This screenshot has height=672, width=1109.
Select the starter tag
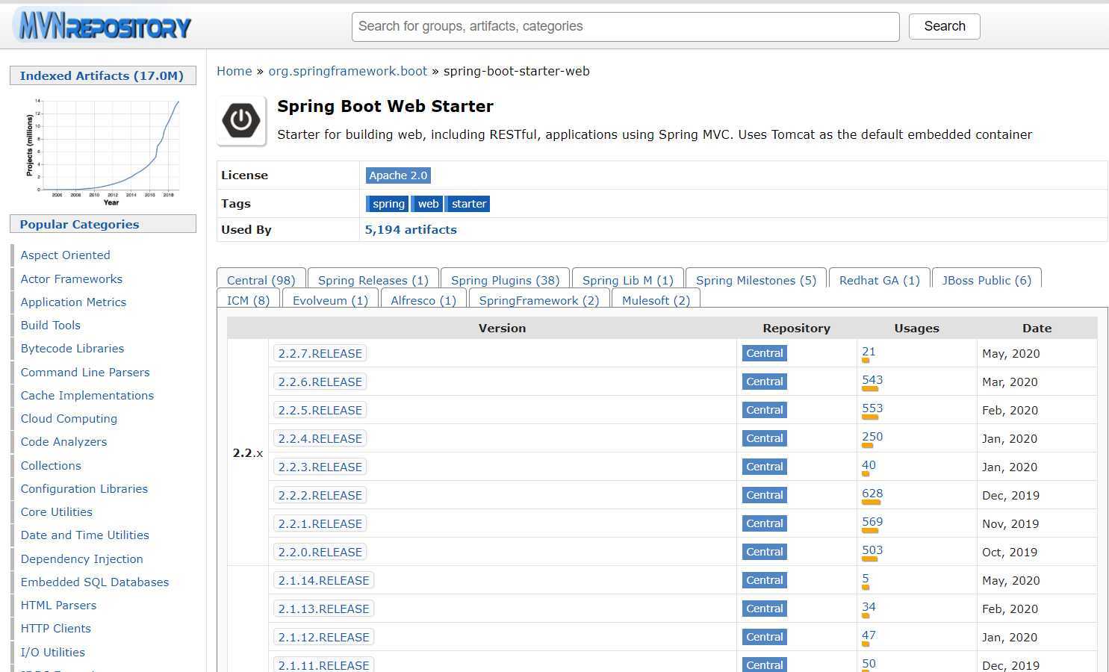pos(468,204)
